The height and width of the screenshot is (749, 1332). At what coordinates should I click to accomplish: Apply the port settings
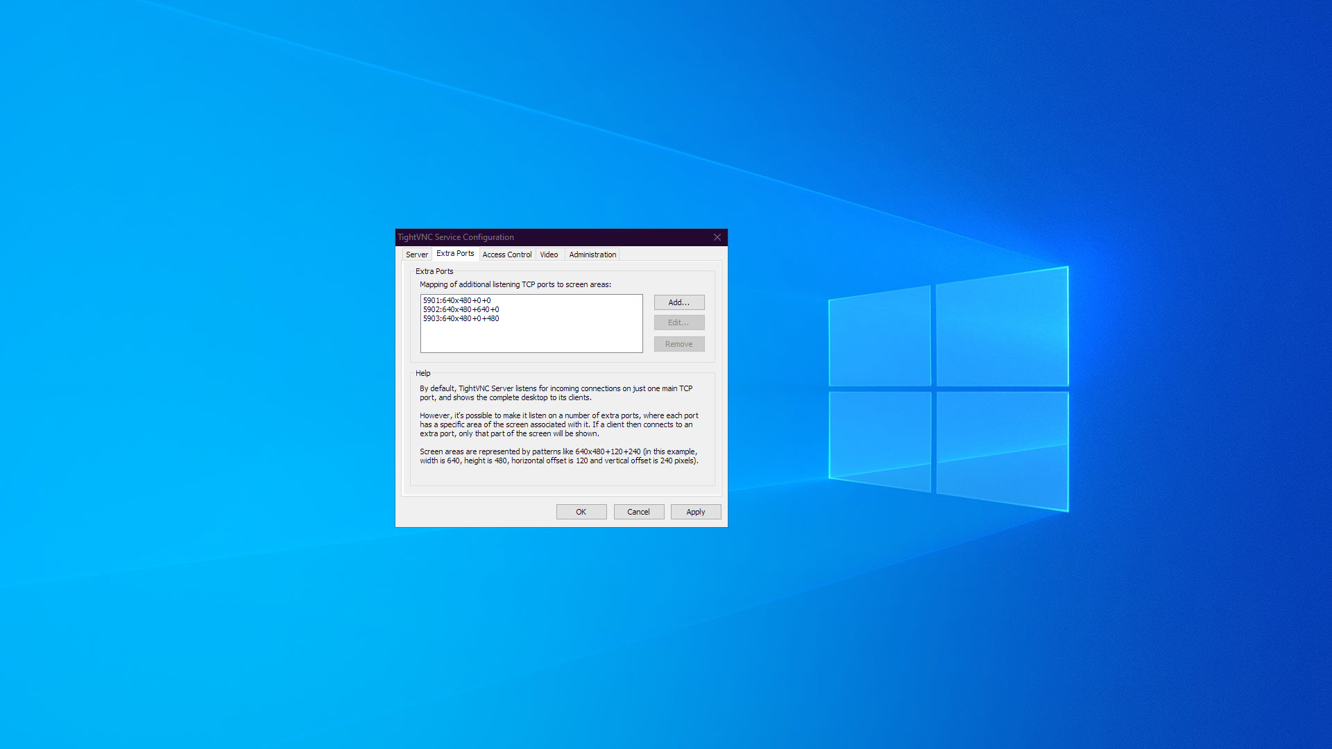696,512
